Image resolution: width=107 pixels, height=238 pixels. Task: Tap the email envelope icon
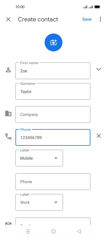[8, 225]
